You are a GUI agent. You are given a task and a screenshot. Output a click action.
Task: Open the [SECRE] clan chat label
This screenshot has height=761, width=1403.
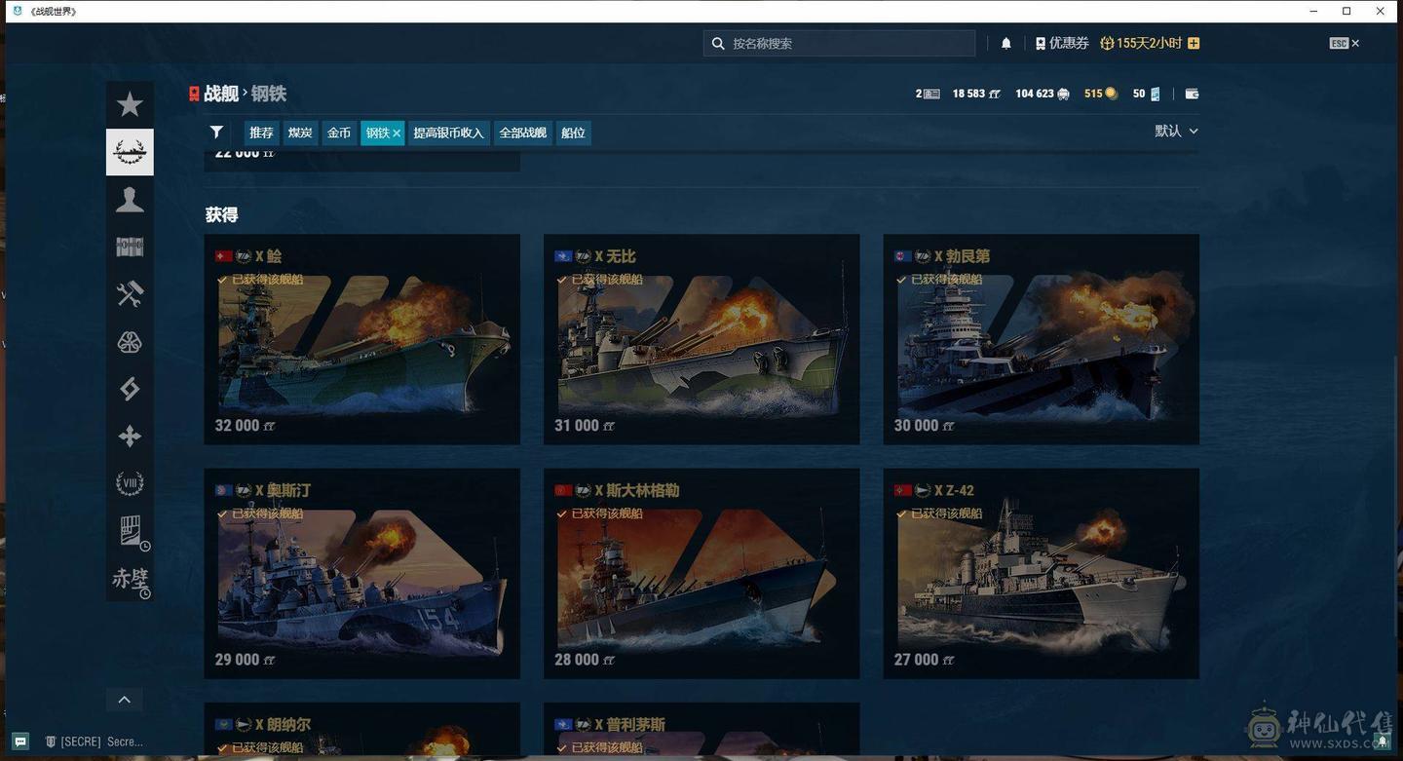click(95, 742)
